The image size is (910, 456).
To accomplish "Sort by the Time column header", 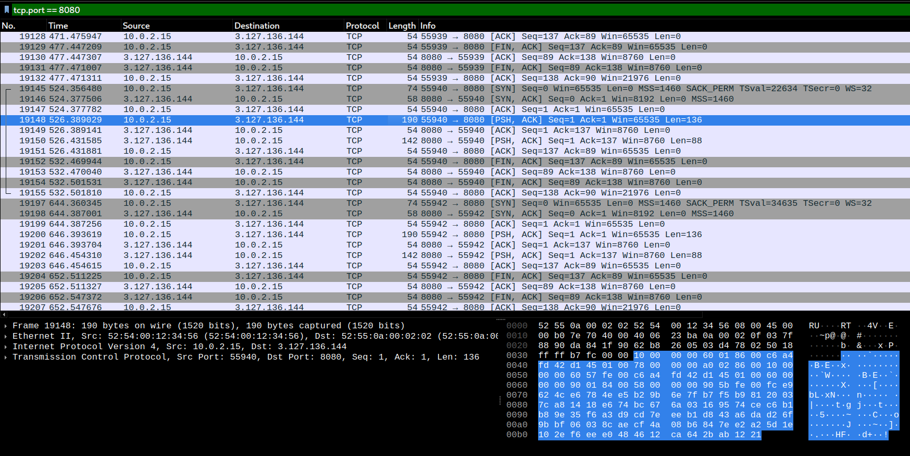I will (84, 26).
